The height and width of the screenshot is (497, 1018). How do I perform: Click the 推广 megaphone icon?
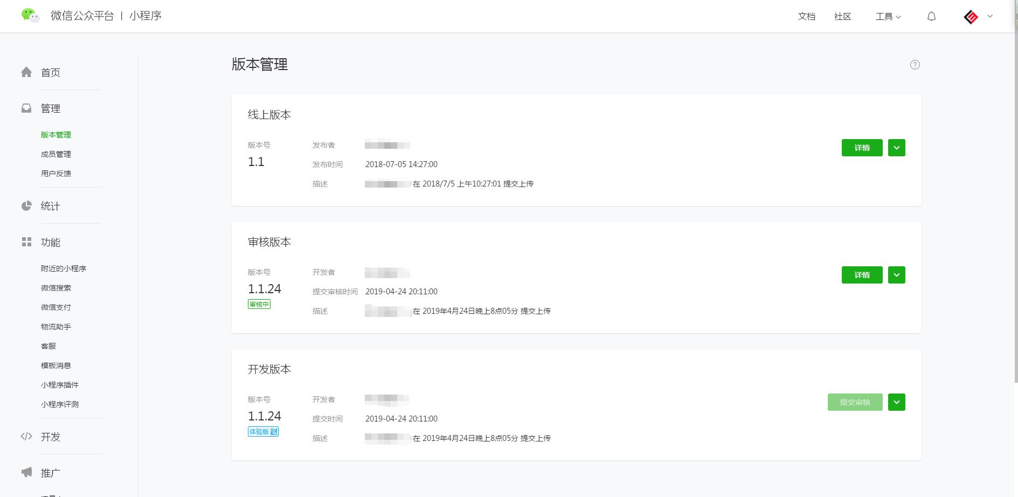tap(26, 473)
